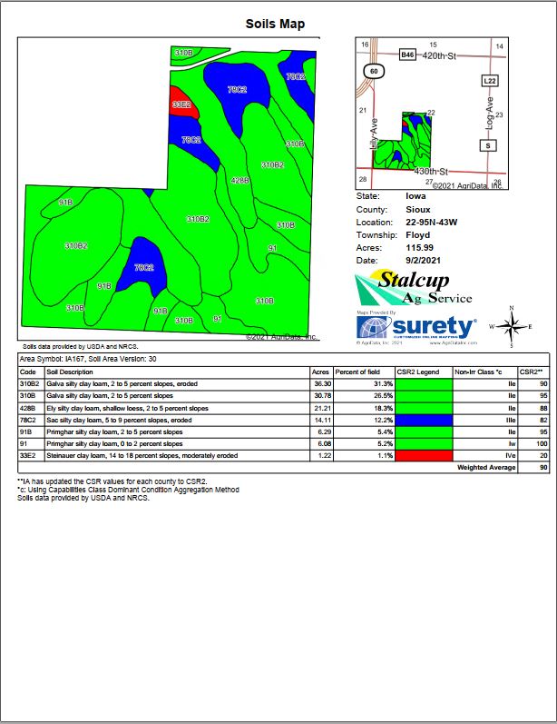Click the county value Sioux
This screenshot has width=557, height=724.
pyautogui.click(x=417, y=209)
